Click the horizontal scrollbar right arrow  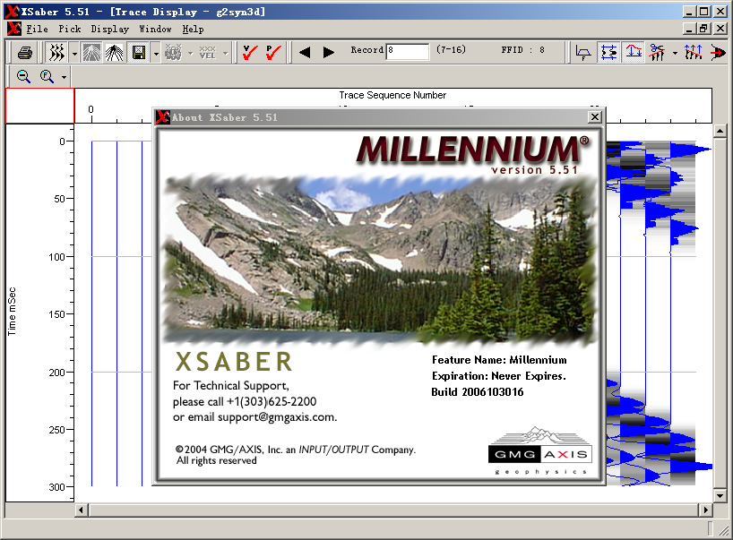click(705, 510)
